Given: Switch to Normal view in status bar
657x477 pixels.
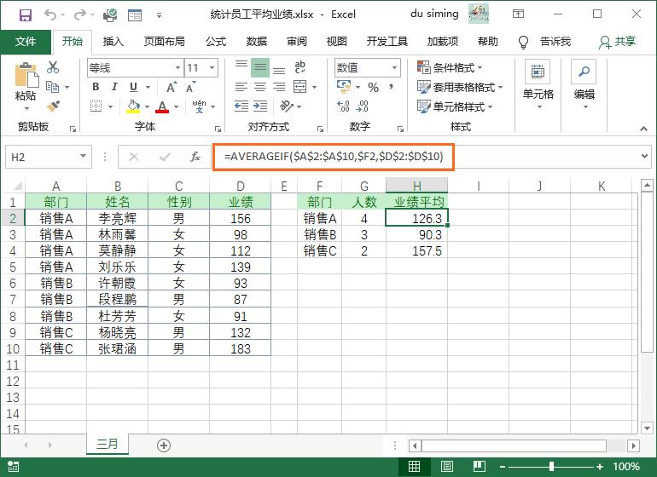Looking at the screenshot, I should coord(414,467).
